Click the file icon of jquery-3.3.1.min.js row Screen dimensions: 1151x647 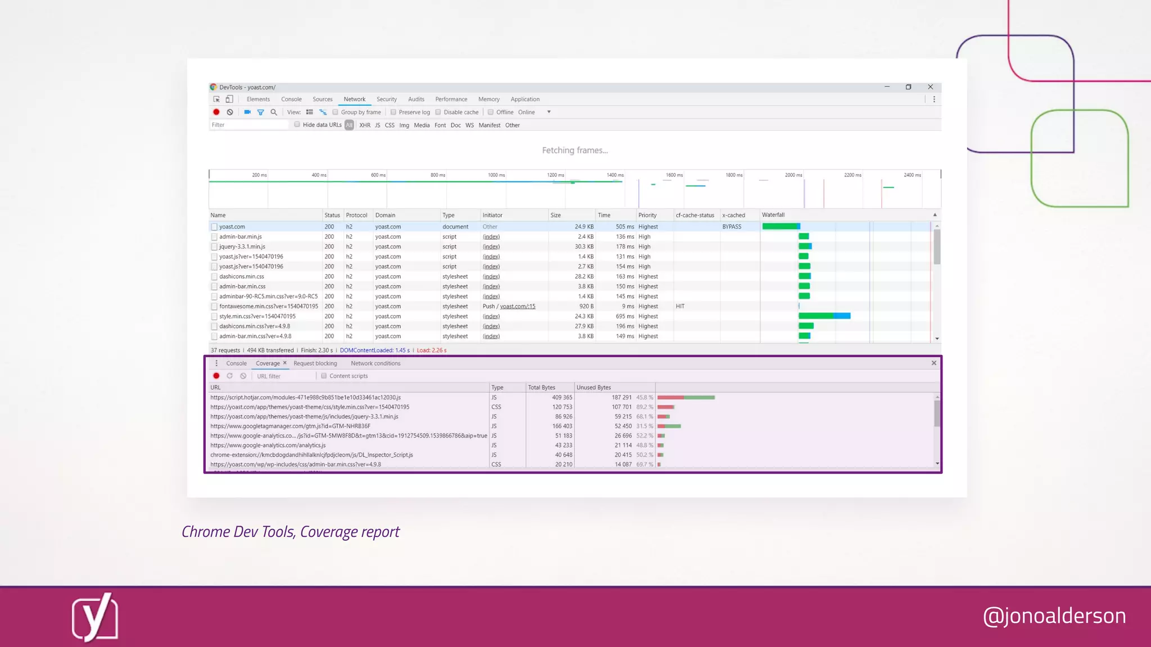click(x=214, y=247)
